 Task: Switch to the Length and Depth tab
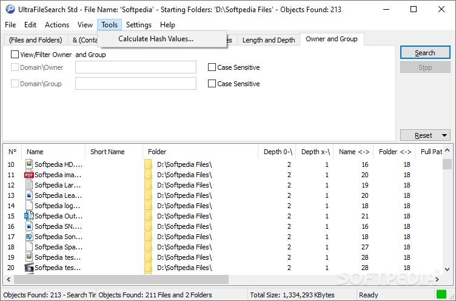[269, 40]
